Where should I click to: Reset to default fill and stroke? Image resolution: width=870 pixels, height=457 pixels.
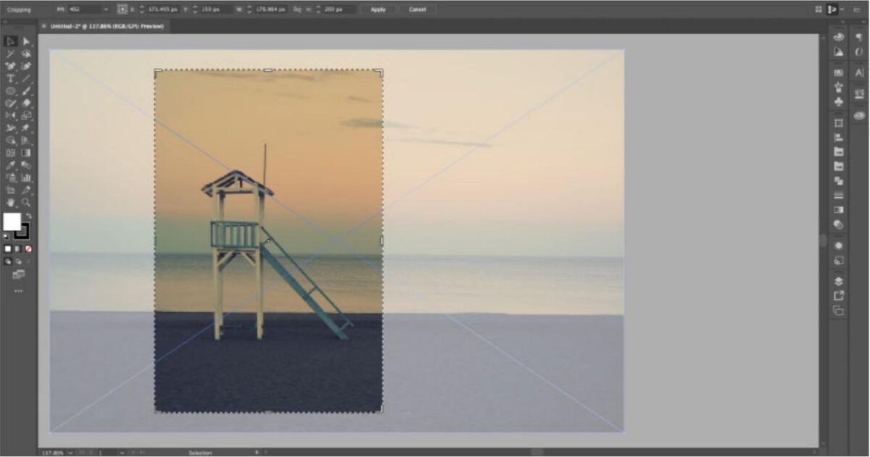[7, 235]
